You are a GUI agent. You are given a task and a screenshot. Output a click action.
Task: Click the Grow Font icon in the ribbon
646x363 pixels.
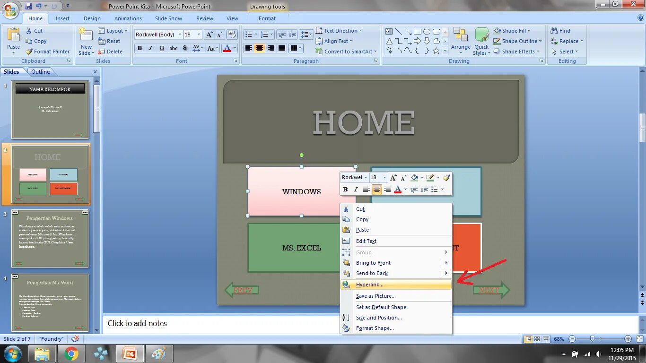[209, 35]
